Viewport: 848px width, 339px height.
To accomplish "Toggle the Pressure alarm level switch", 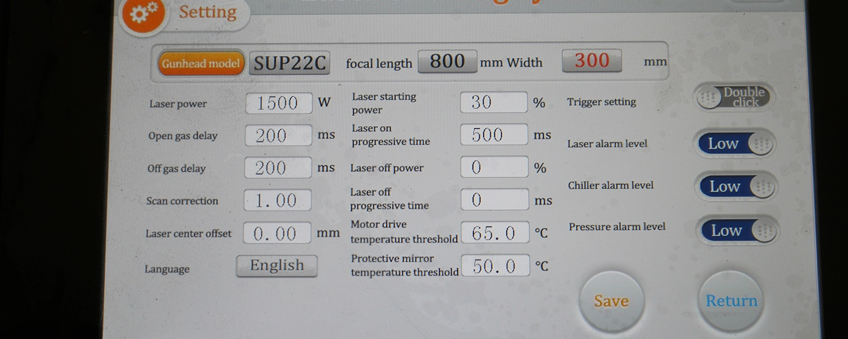I will [x=738, y=231].
